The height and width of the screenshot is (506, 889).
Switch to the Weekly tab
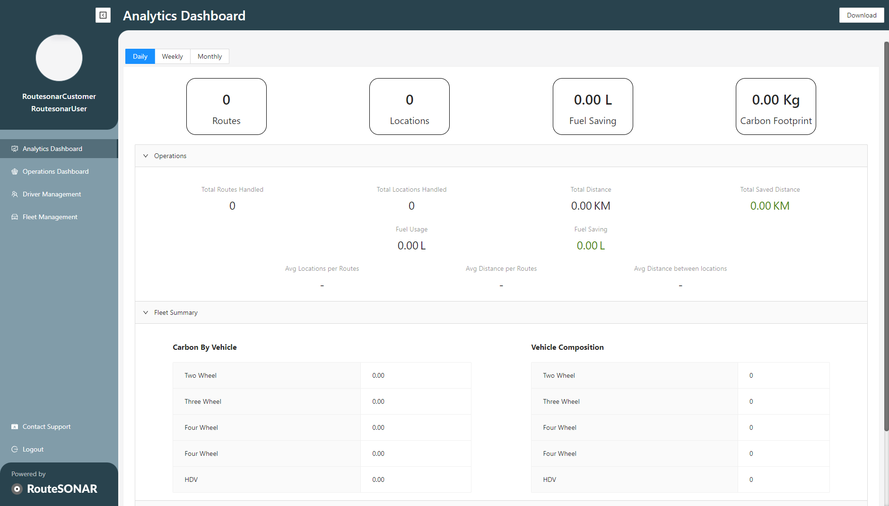tap(172, 56)
